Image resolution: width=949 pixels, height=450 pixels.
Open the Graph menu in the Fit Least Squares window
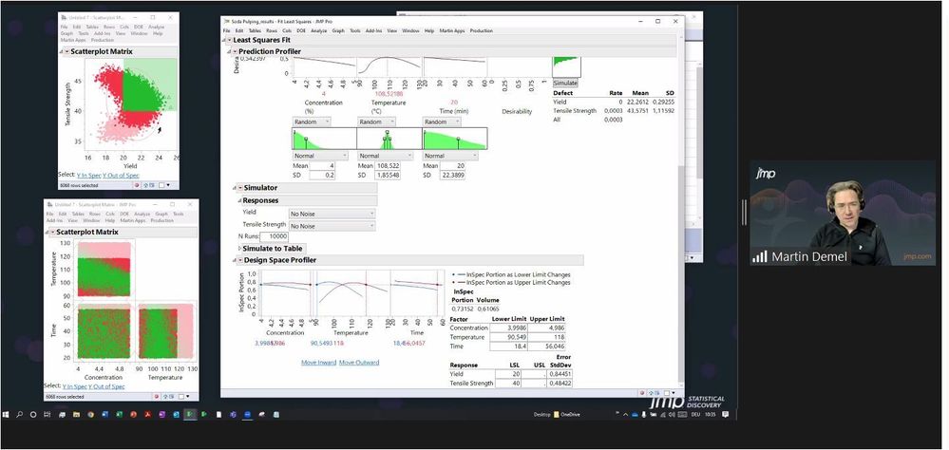click(338, 30)
